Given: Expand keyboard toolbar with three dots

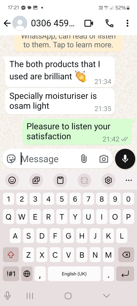Looking at the screenshot, I should click(129, 180).
